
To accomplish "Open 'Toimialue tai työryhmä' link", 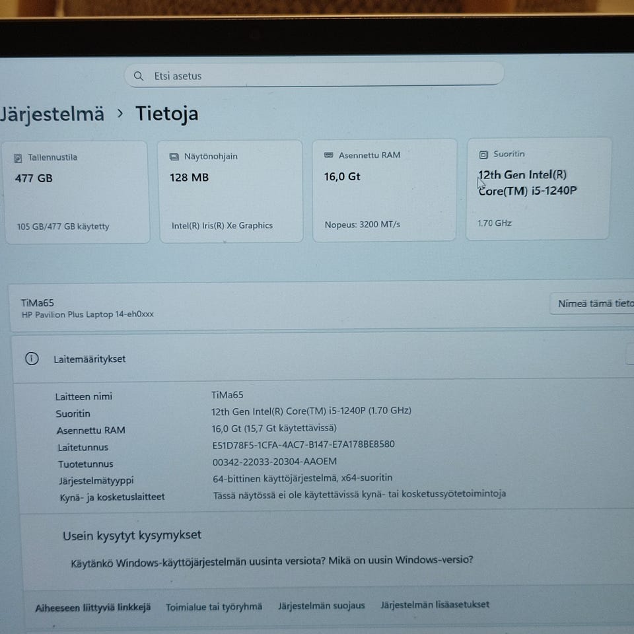I will coord(214,606).
